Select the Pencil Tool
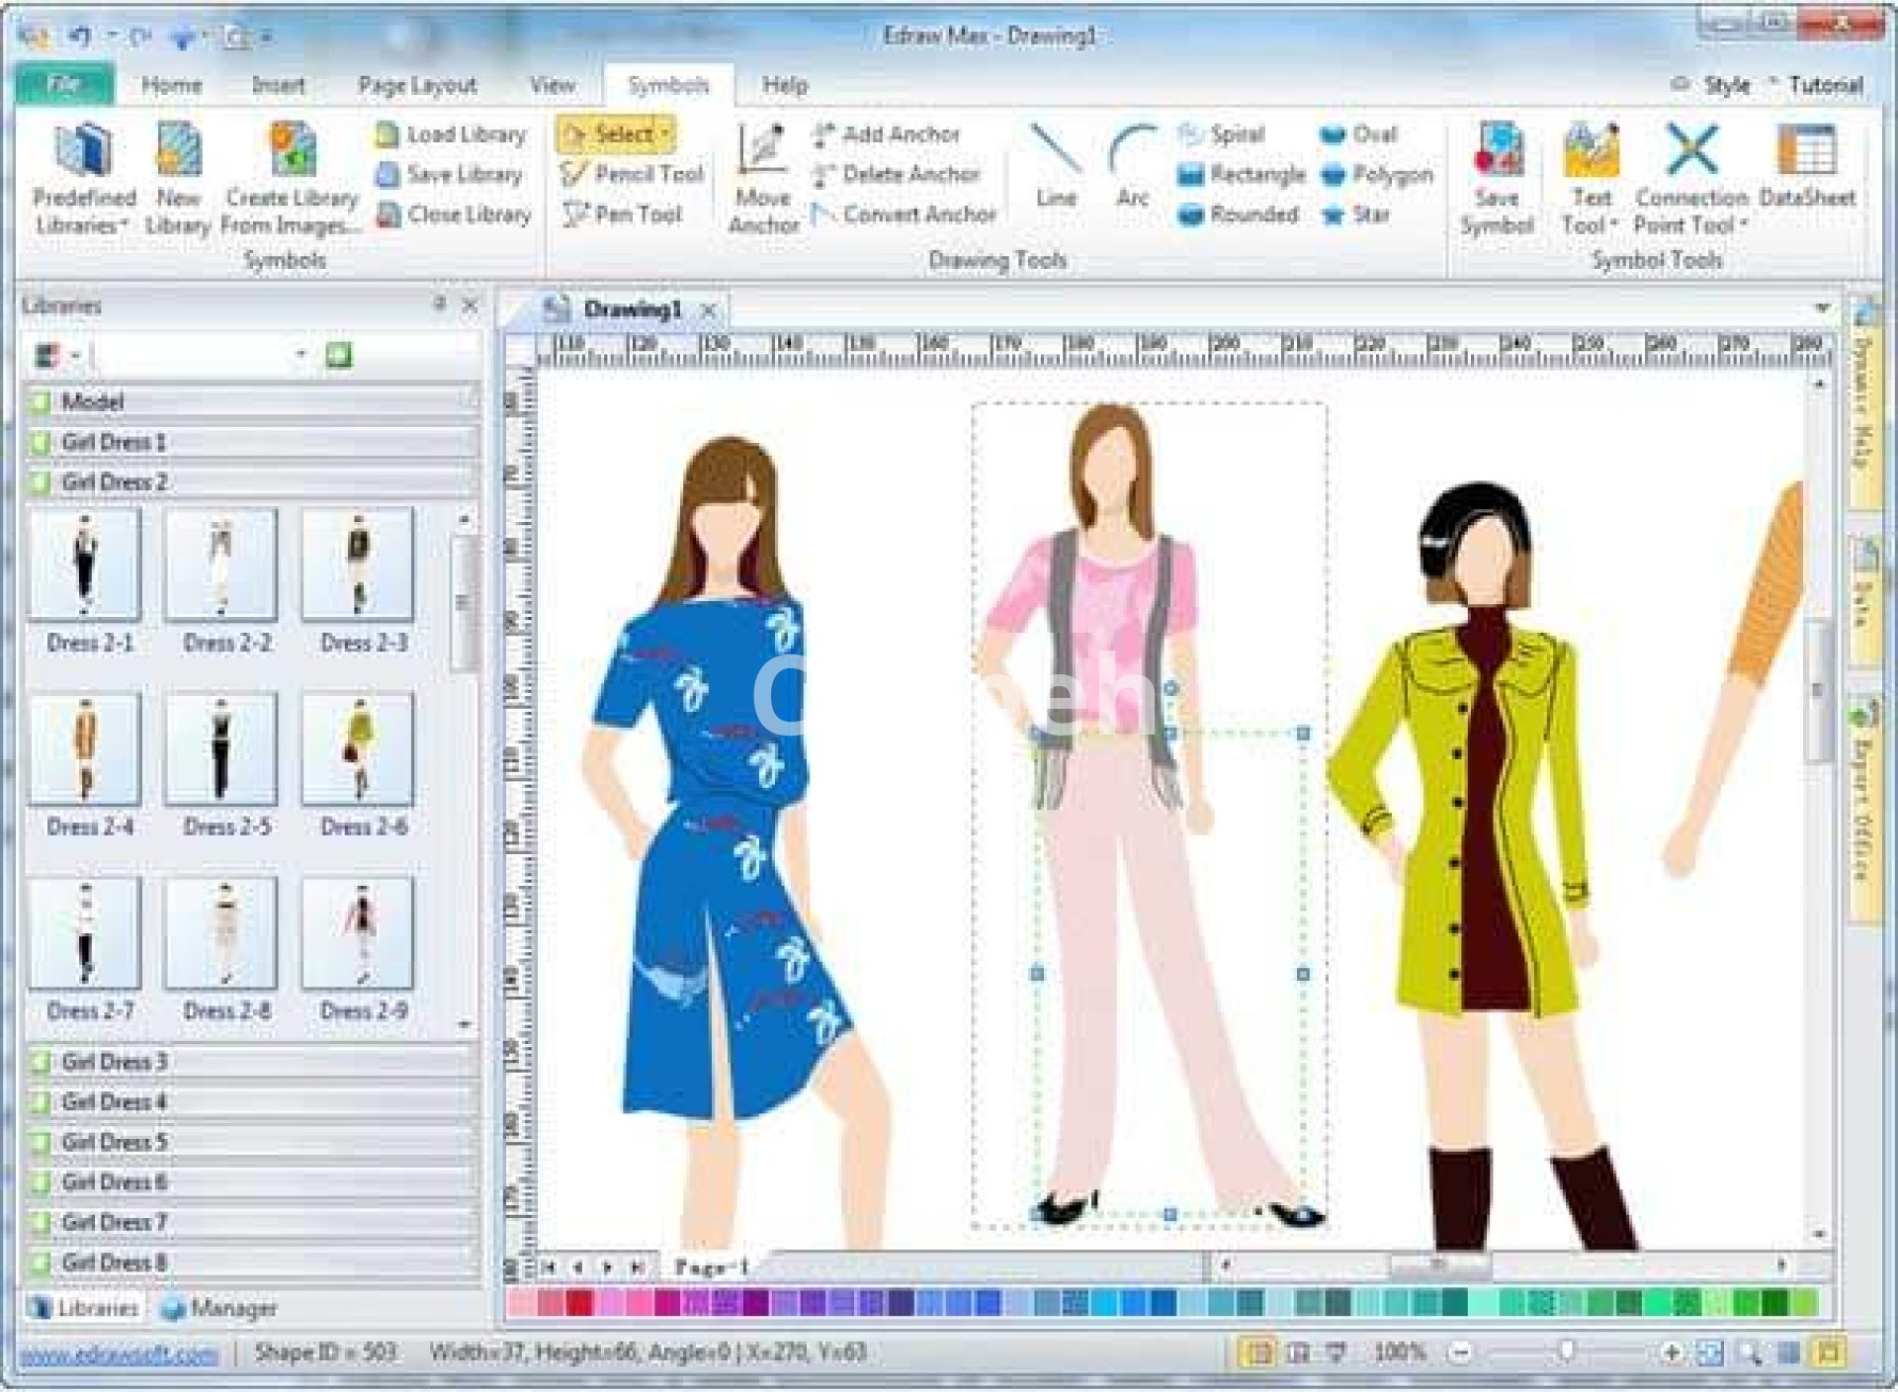Image resolution: width=1898 pixels, height=1392 pixels. (633, 174)
